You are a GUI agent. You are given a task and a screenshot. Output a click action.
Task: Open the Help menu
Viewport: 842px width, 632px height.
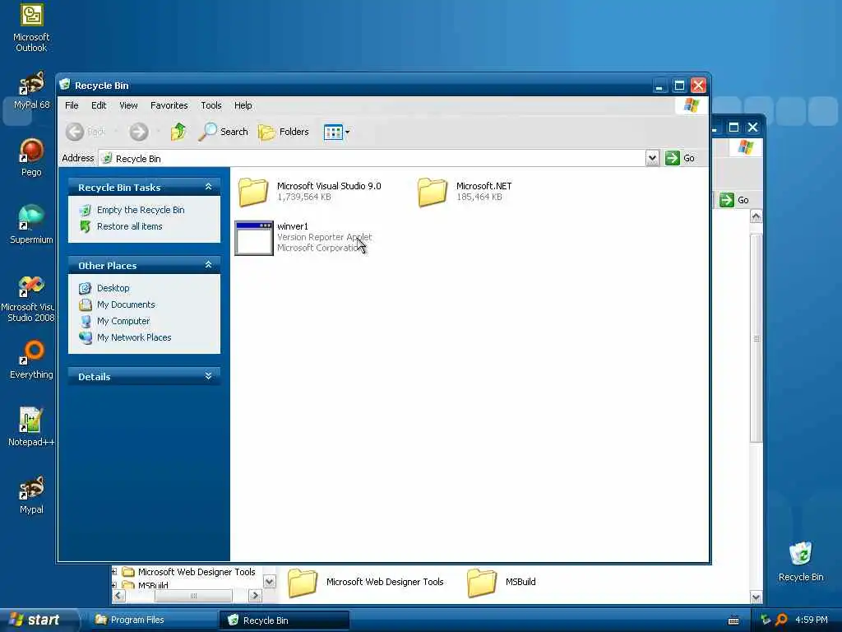[x=243, y=105]
